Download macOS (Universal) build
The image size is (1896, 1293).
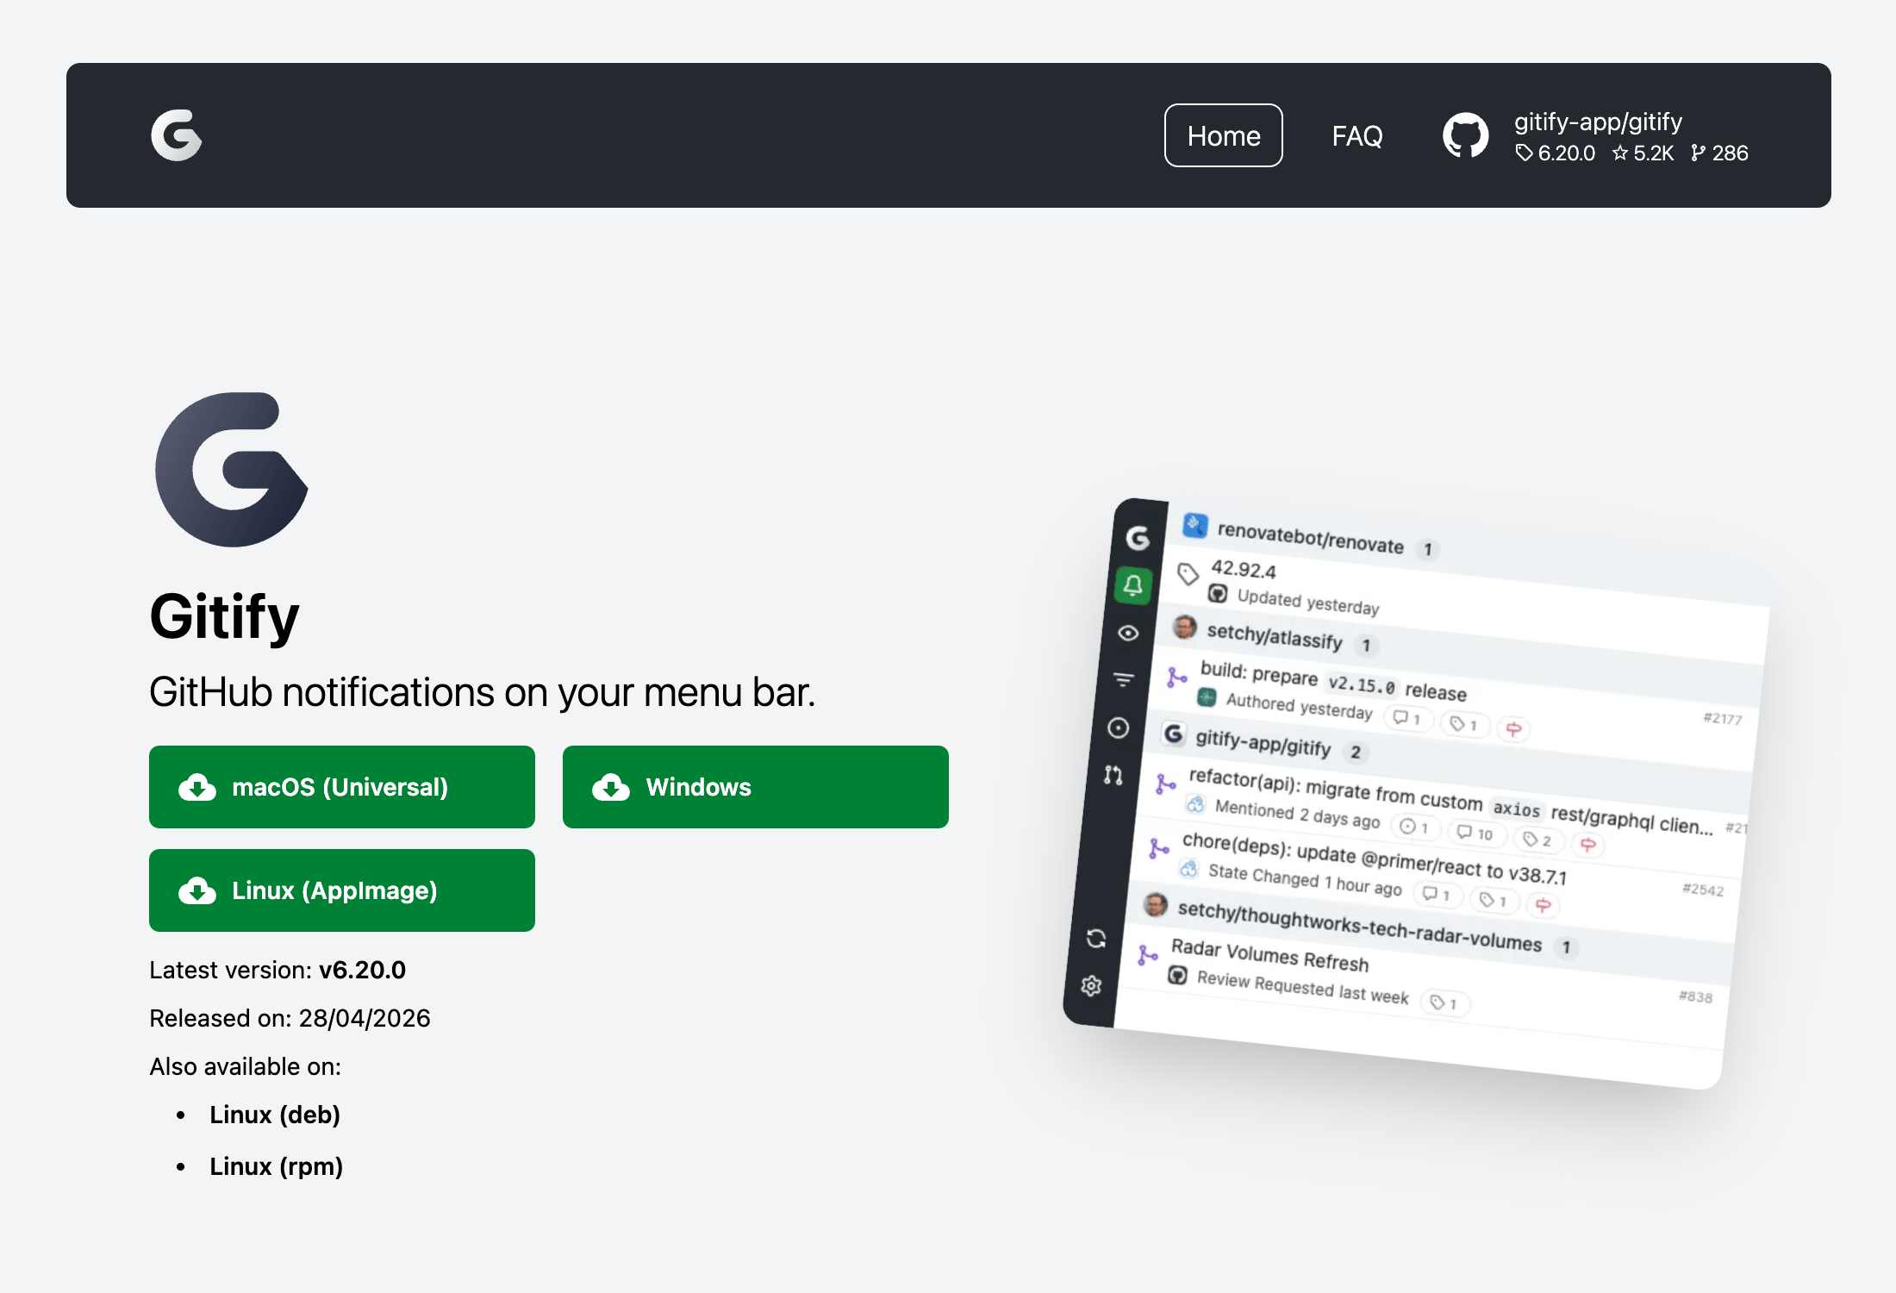(x=341, y=787)
